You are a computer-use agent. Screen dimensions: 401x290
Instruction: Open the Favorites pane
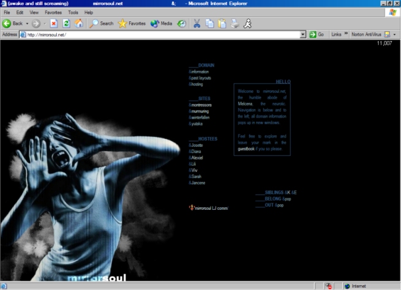(x=132, y=23)
